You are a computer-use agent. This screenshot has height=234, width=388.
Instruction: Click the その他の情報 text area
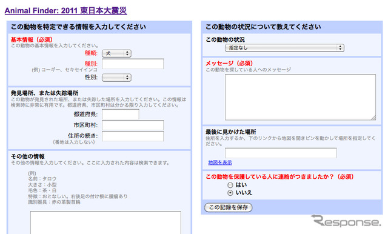point(105,222)
